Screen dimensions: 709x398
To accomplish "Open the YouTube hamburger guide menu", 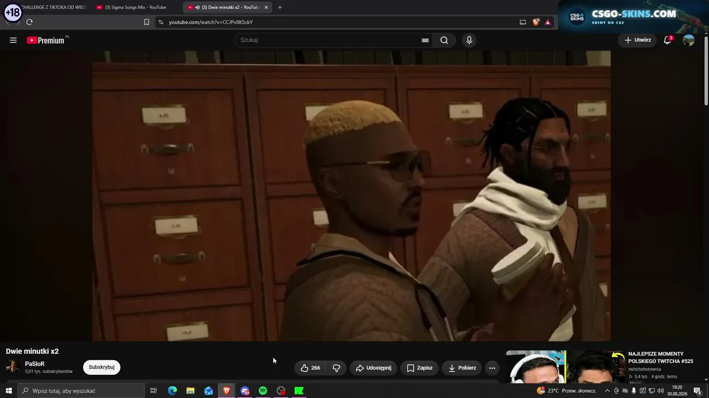I will click(13, 40).
